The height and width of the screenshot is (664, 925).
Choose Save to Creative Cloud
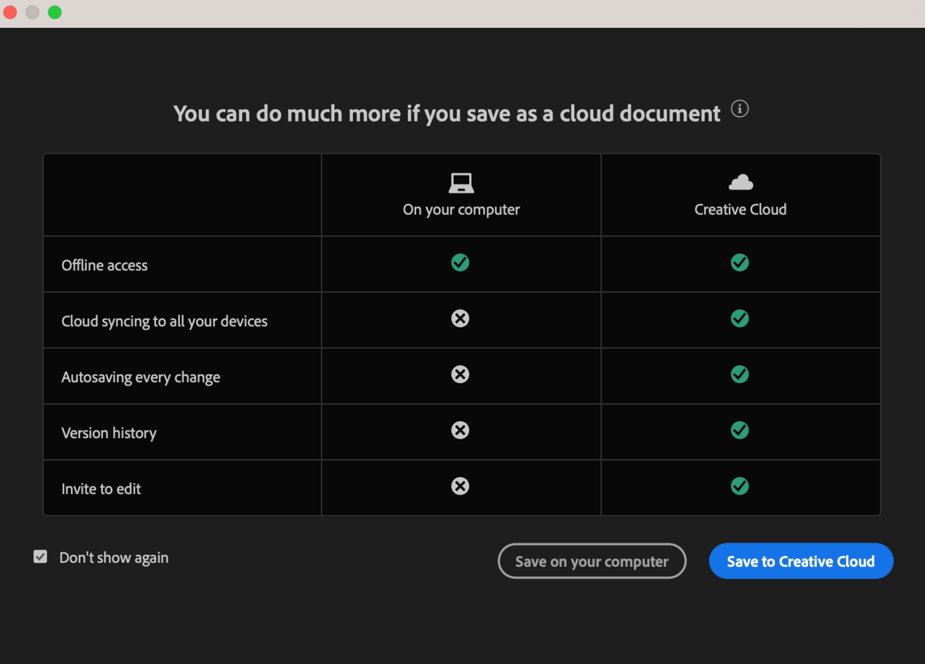coord(800,561)
